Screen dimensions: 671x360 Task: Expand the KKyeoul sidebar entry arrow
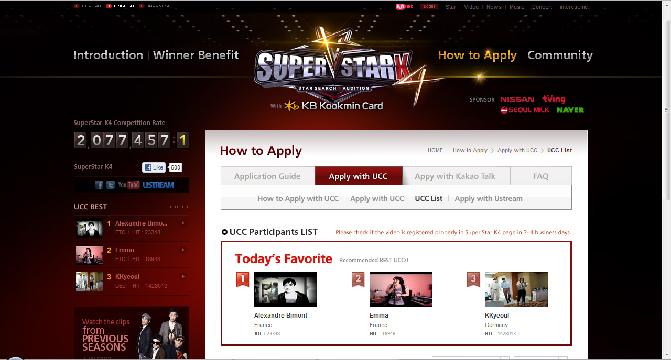[x=183, y=277]
